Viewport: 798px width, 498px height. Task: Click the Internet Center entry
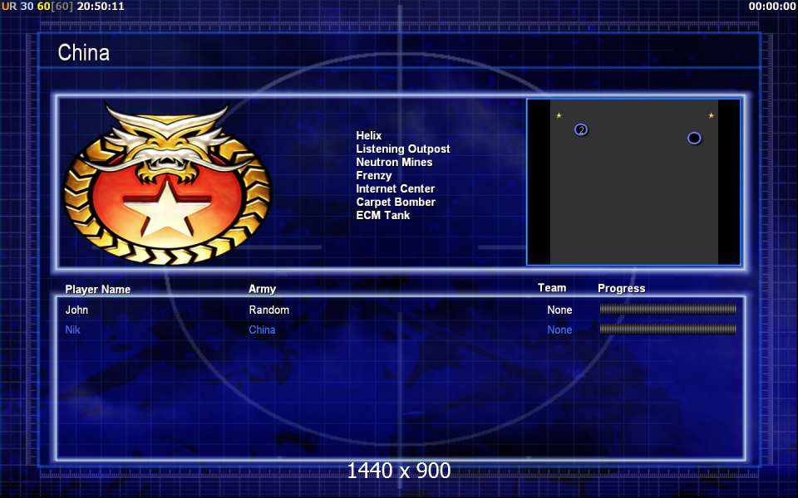tap(396, 188)
